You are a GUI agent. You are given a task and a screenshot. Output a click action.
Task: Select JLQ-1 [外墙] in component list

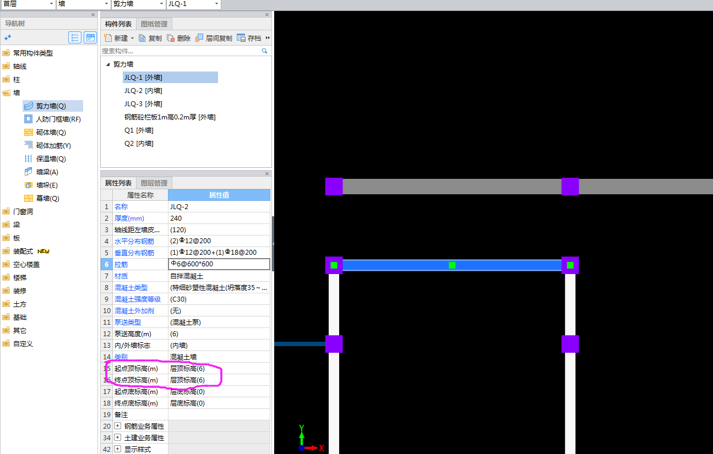tap(170, 78)
